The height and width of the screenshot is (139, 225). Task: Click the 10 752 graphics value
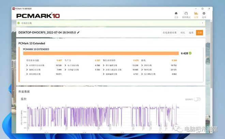174,65
